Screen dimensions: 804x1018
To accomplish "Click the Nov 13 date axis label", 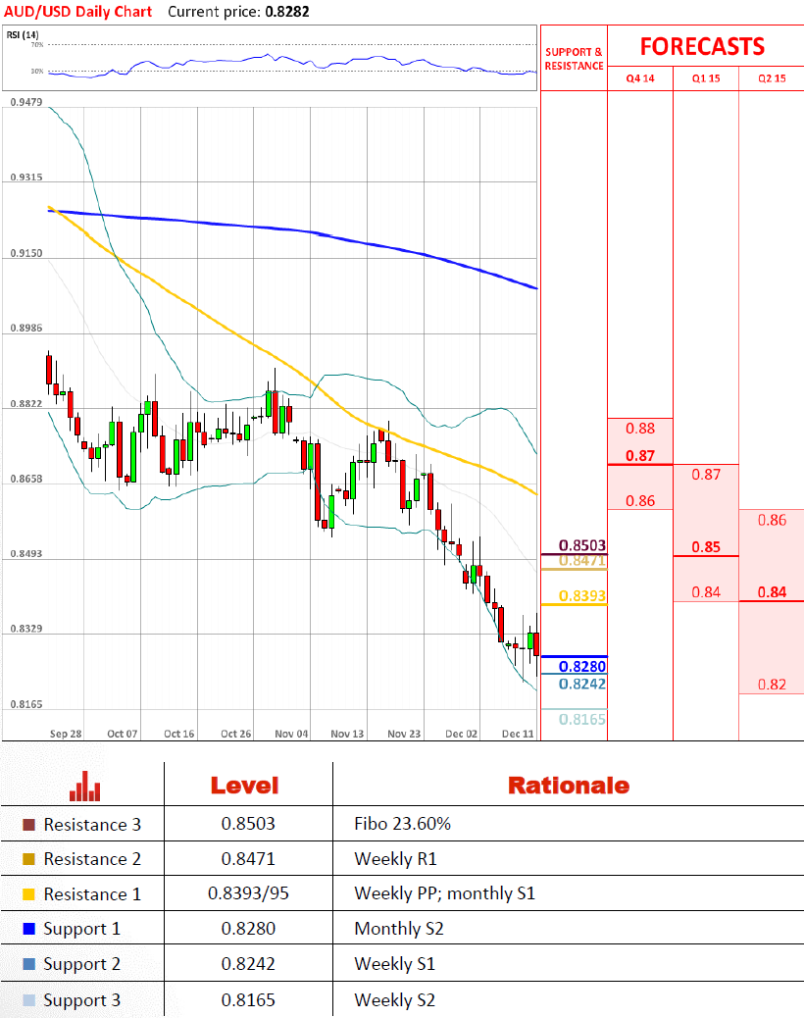I will [x=347, y=734].
